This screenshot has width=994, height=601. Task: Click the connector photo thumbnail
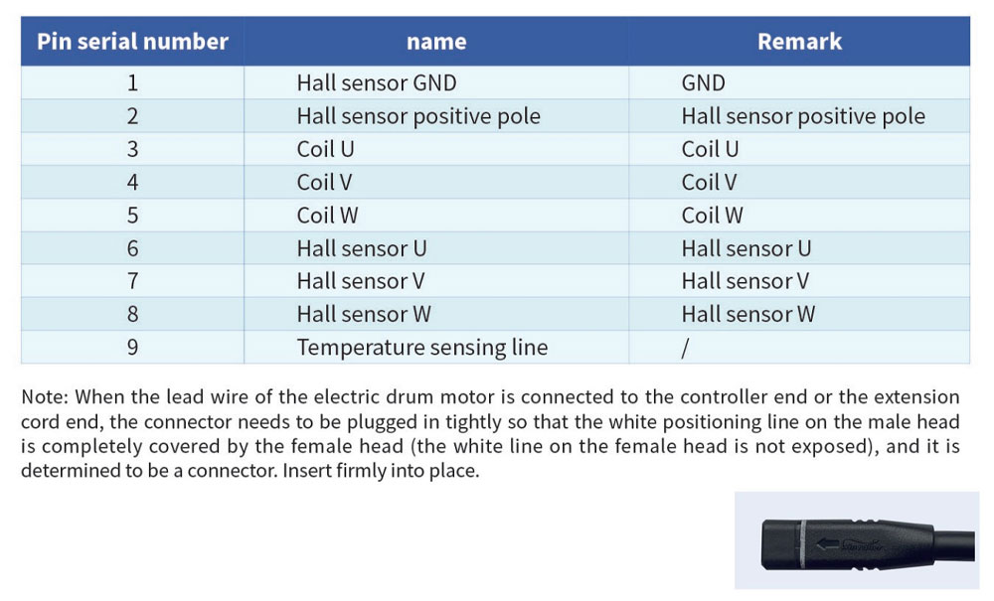[857, 540]
